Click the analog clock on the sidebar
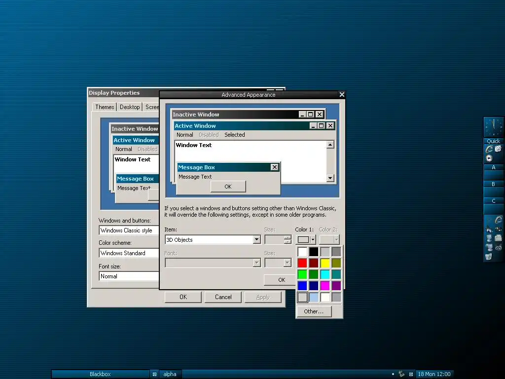The width and height of the screenshot is (505, 379). click(493, 127)
